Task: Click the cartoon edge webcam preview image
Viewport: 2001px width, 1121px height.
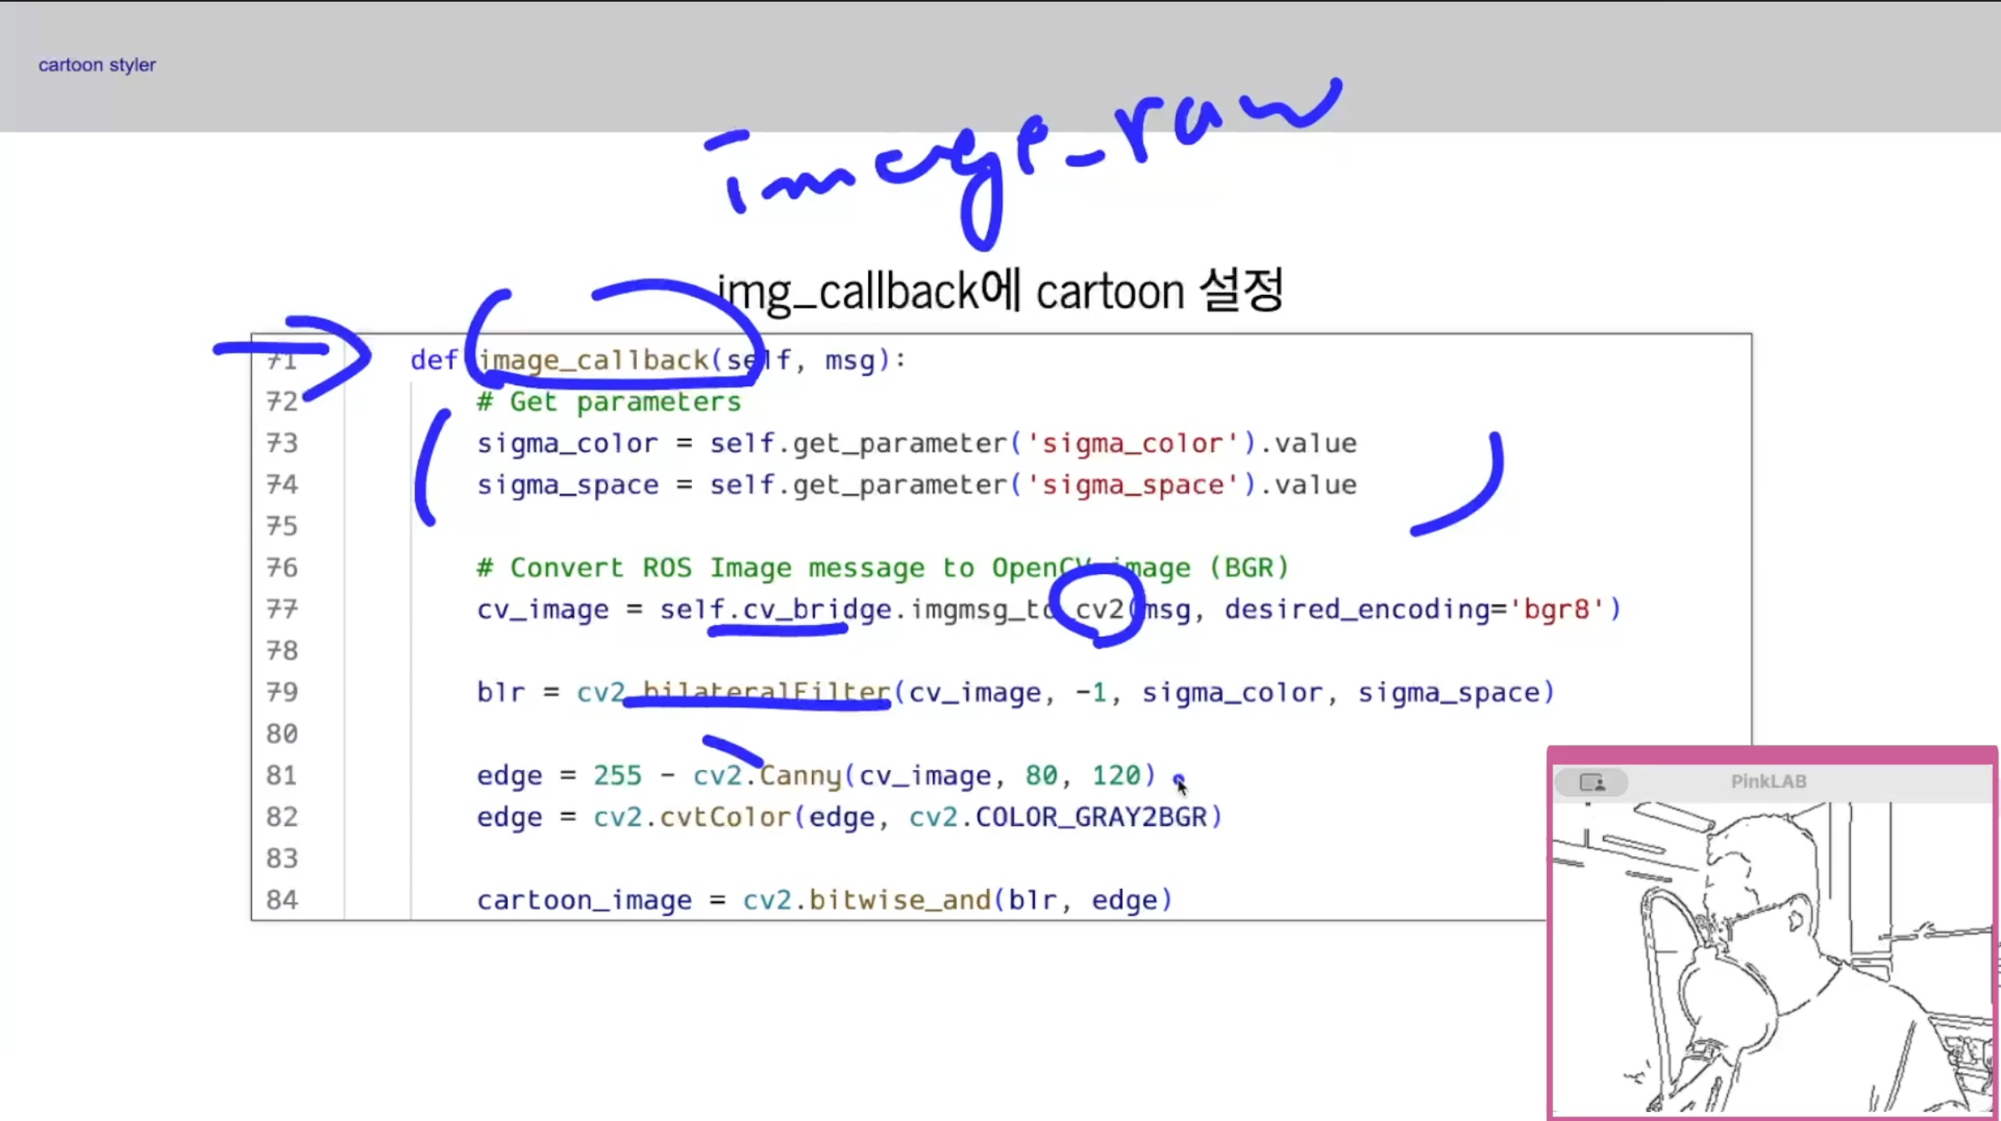Action: 1771,957
